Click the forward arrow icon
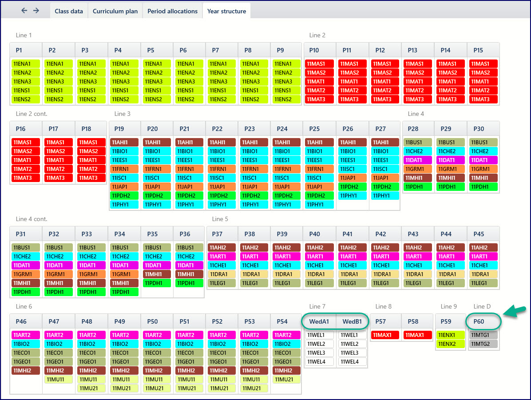The height and width of the screenshot is (400, 531). (36, 11)
